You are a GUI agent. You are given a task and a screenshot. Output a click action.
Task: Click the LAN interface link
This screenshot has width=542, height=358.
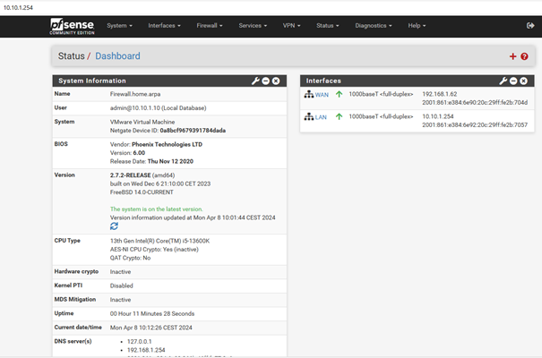pos(320,117)
